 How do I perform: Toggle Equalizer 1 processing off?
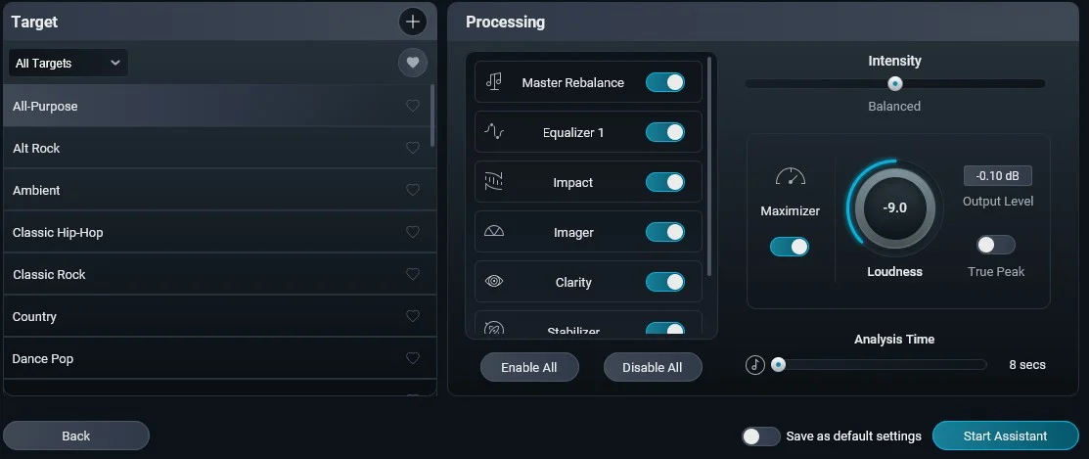click(665, 132)
